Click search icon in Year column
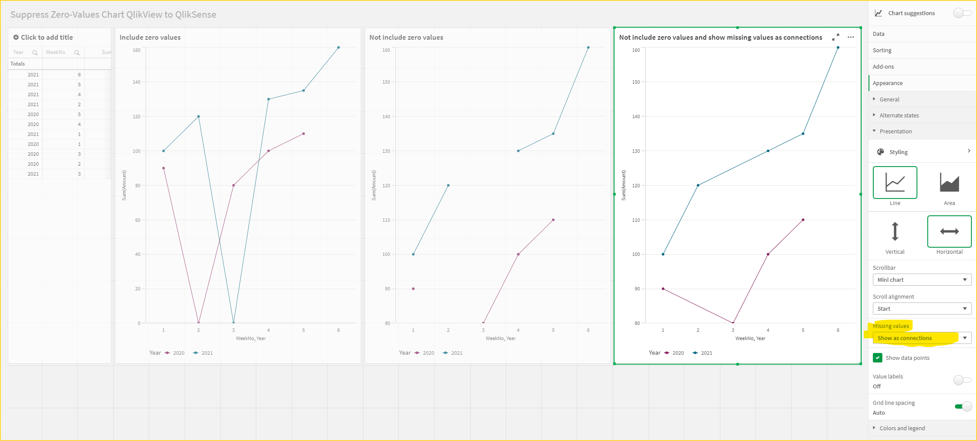This screenshot has width=977, height=441. pos(35,53)
